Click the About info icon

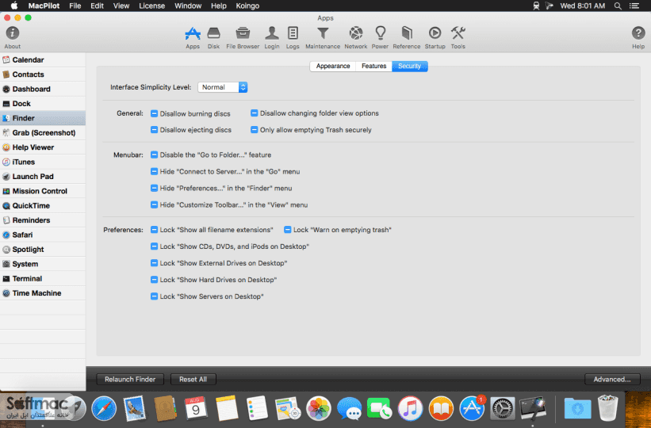pyautogui.click(x=13, y=33)
